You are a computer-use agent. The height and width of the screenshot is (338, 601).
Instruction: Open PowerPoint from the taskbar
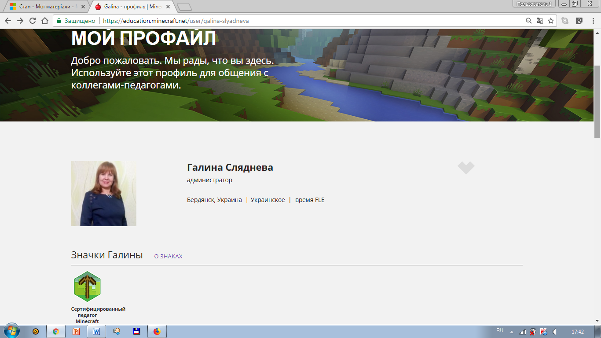76,331
